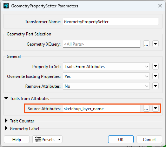Click the Transformer Name text field

click(x=111, y=22)
